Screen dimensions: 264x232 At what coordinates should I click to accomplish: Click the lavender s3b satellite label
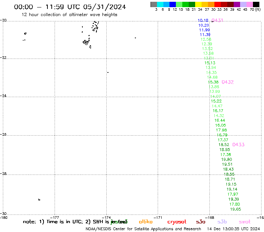[x=222, y=222]
